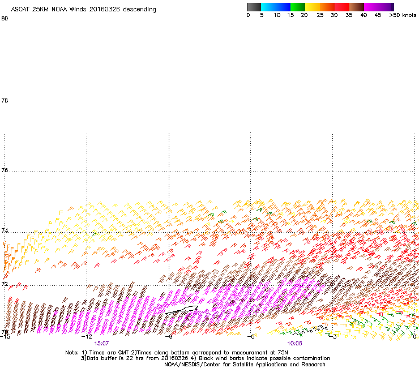Click the cyan segment of the wind scale
Viewport: 419px width, 368px height.
coord(268,7)
